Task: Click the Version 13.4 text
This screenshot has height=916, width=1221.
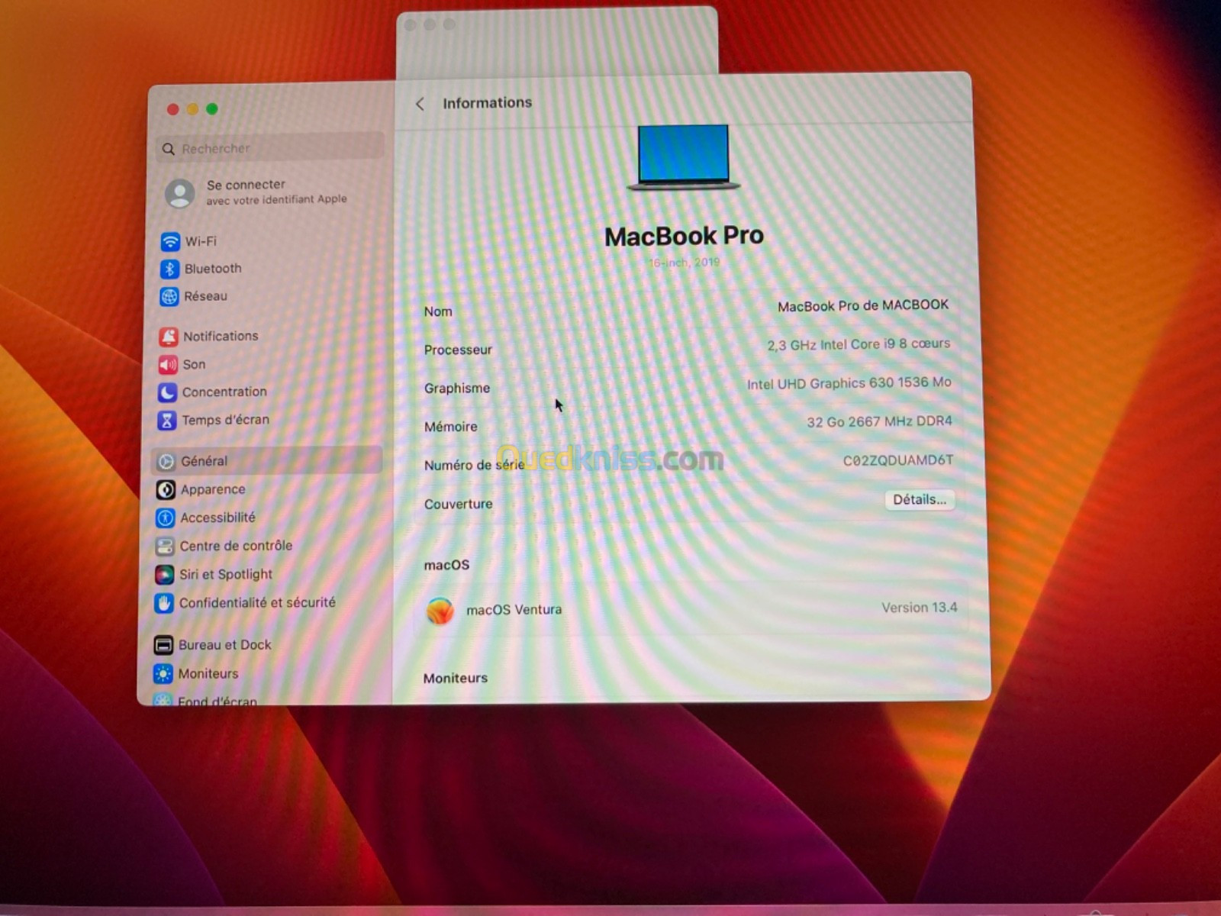Action: 920,608
